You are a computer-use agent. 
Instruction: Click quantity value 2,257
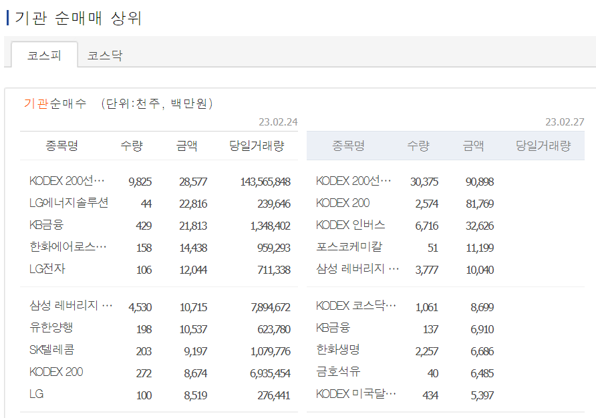[x=427, y=351]
